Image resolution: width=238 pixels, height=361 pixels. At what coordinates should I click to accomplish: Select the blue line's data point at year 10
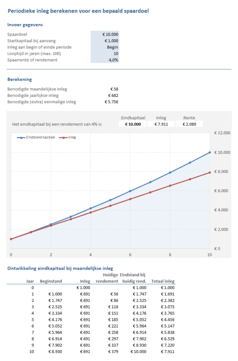click(209, 152)
